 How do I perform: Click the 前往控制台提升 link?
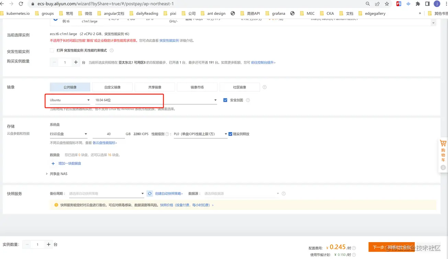pos(263,63)
